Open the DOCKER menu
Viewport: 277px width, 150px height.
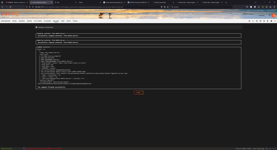[56, 21]
